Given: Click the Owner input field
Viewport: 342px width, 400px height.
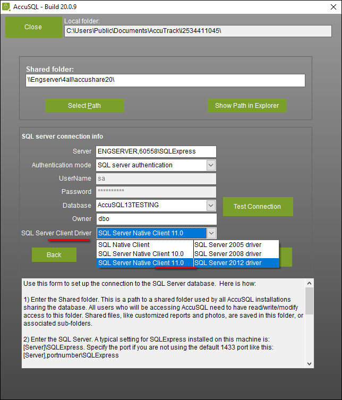Looking at the screenshot, I should tap(156, 219).
